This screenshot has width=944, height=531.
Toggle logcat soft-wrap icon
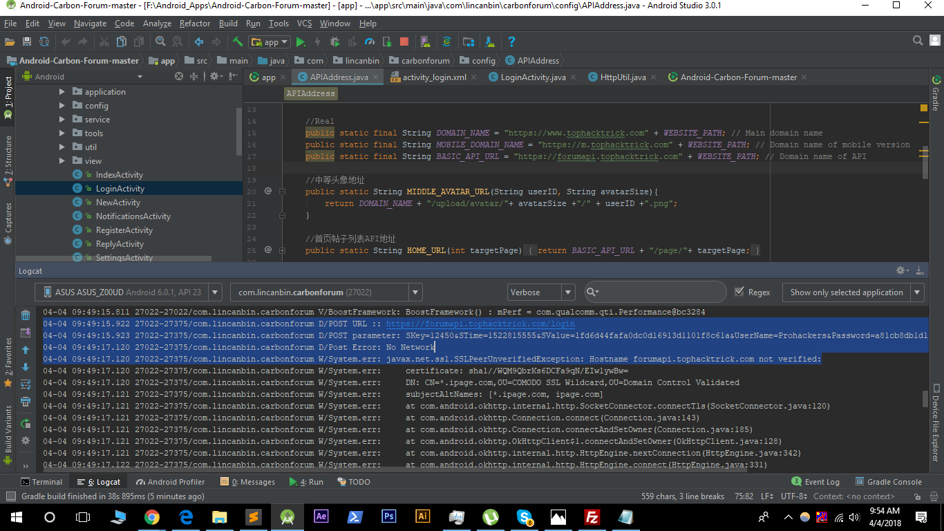26,384
